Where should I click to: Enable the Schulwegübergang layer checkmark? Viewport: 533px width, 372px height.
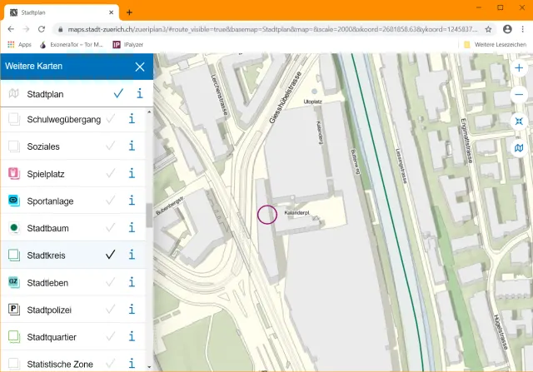(x=110, y=120)
